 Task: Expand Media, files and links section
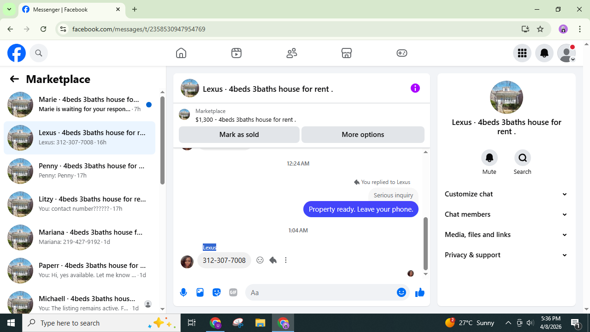[x=506, y=235]
